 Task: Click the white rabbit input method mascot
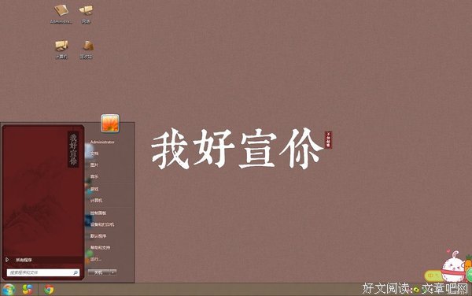(454, 268)
